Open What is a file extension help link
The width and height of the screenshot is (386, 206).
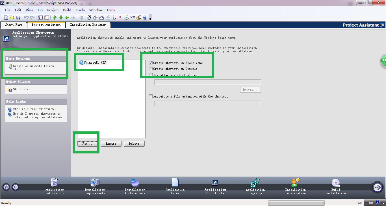[34, 109]
